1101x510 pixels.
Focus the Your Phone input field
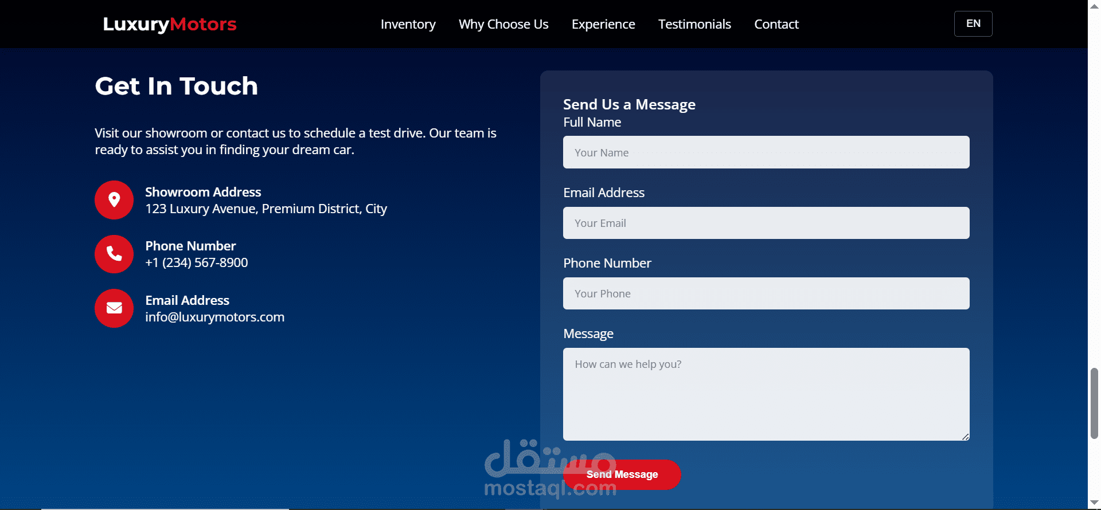click(x=766, y=293)
